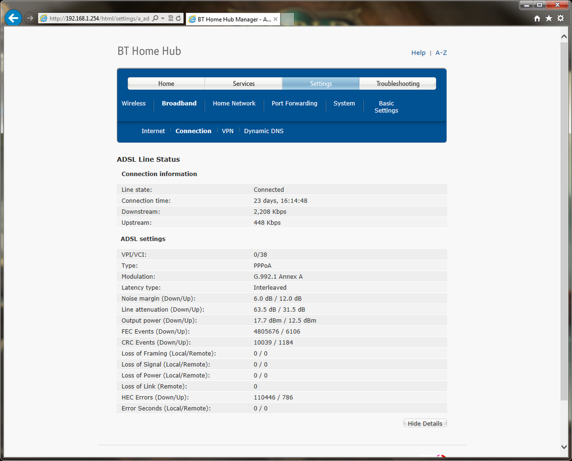
Task: Open Basic Settings
Action: tap(386, 107)
